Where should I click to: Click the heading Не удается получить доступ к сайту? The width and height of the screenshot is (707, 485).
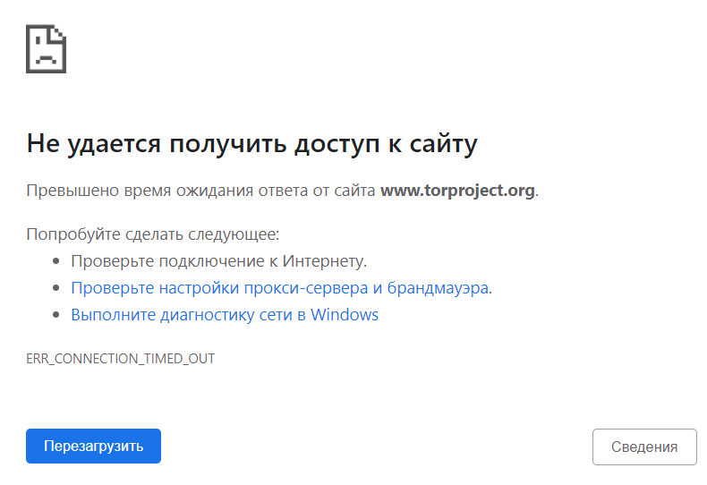[x=251, y=144]
